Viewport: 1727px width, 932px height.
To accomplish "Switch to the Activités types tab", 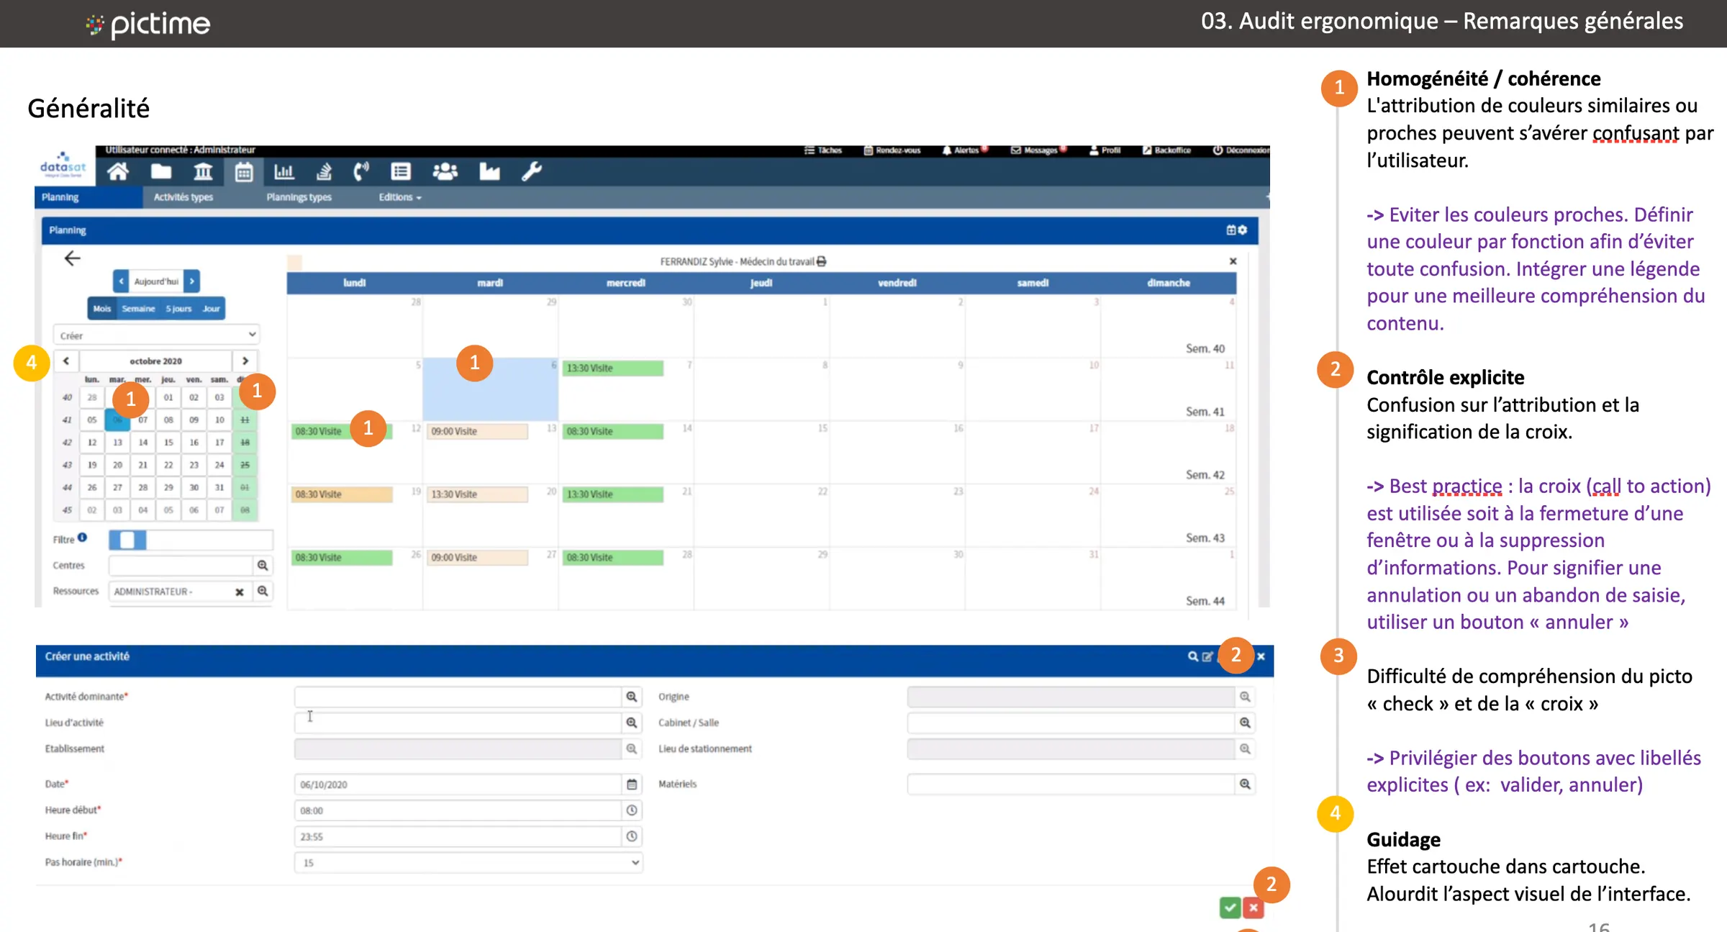I will tap(183, 197).
